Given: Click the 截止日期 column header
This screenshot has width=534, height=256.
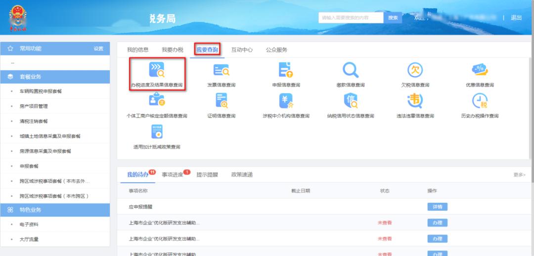Looking at the screenshot, I should (x=301, y=191).
